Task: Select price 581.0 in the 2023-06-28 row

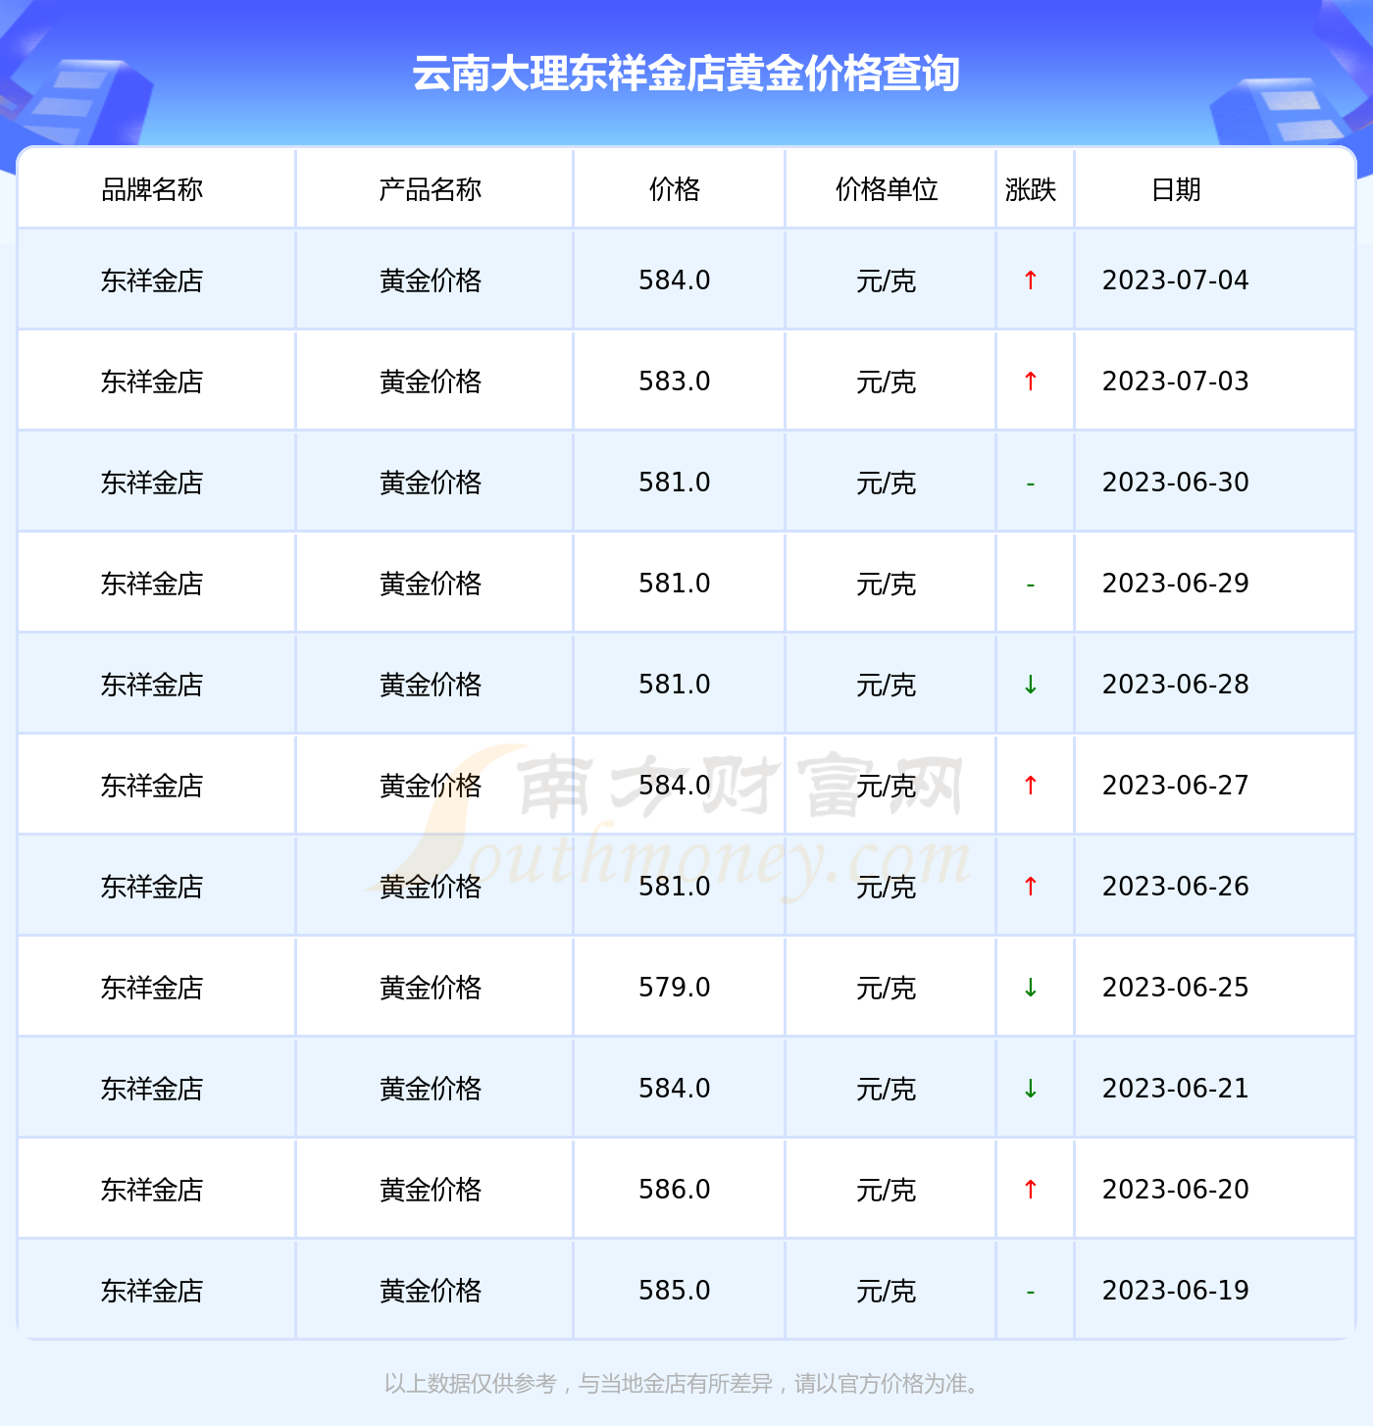Action: point(675,685)
